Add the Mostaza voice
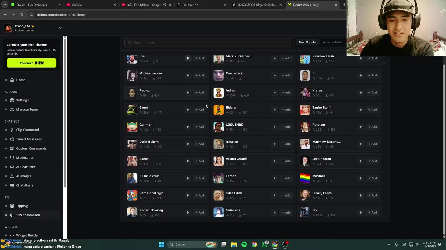This screenshot has width=446, height=250. tap(372, 178)
